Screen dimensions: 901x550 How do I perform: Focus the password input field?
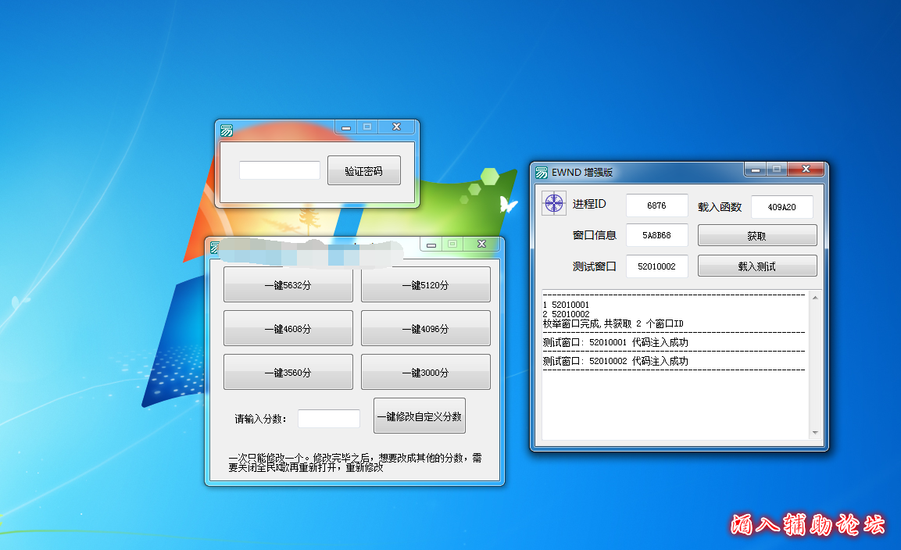pyautogui.click(x=279, y=170)
